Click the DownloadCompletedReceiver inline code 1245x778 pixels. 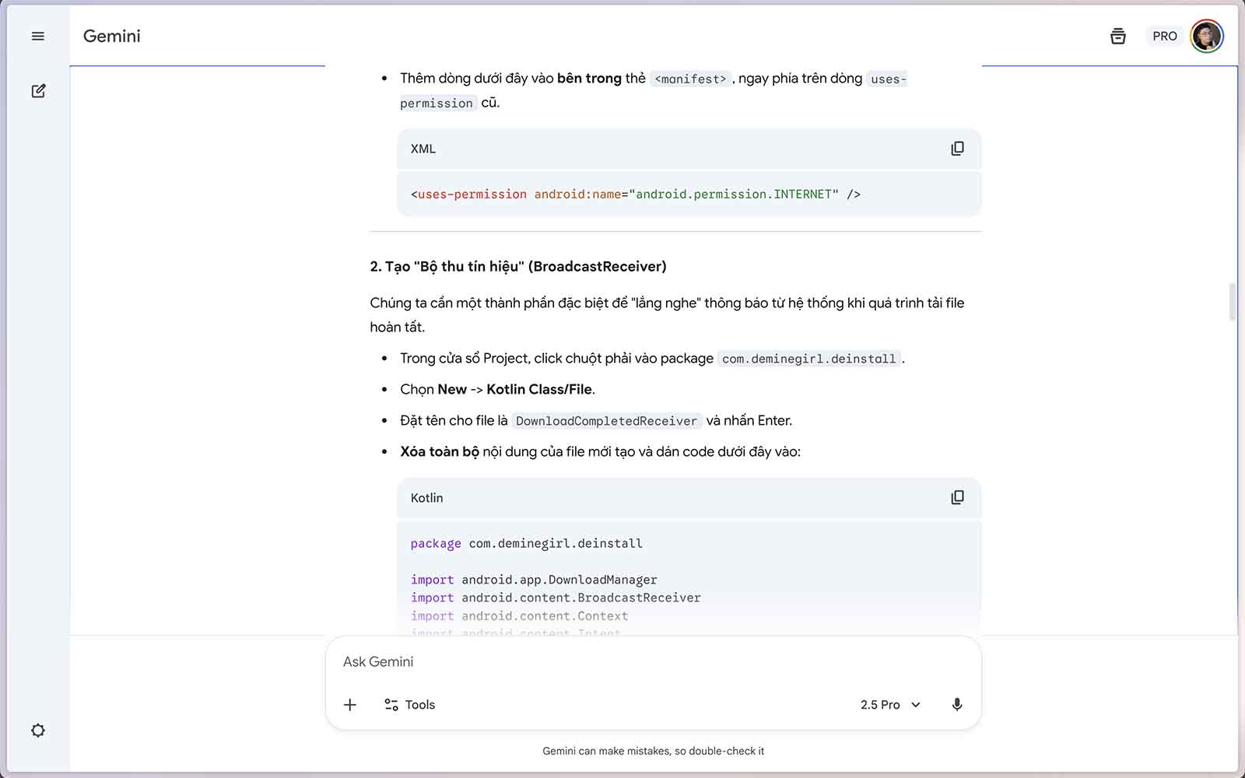(x=606, y=421)
